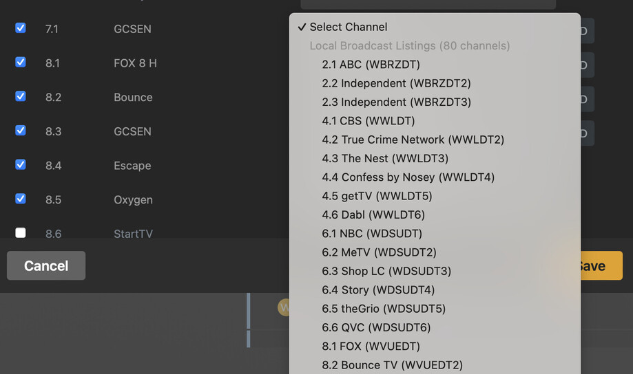633x374 pixels.
Task: Pick 4.4 Confess by Nosey listing
Action: tap(408, 177)
